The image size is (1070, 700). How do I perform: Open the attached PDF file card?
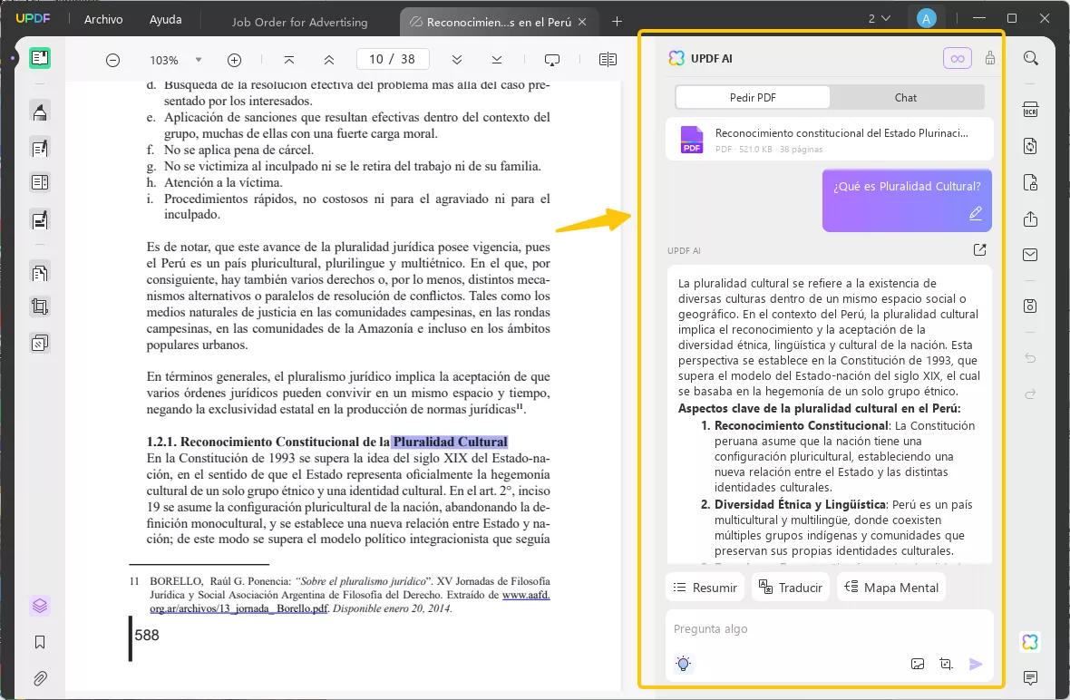pos(829,139)
